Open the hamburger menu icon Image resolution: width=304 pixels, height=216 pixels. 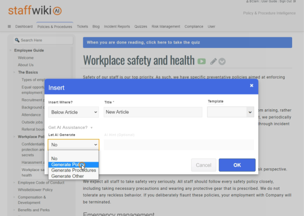pyautogui.click(x=9, y=26)
